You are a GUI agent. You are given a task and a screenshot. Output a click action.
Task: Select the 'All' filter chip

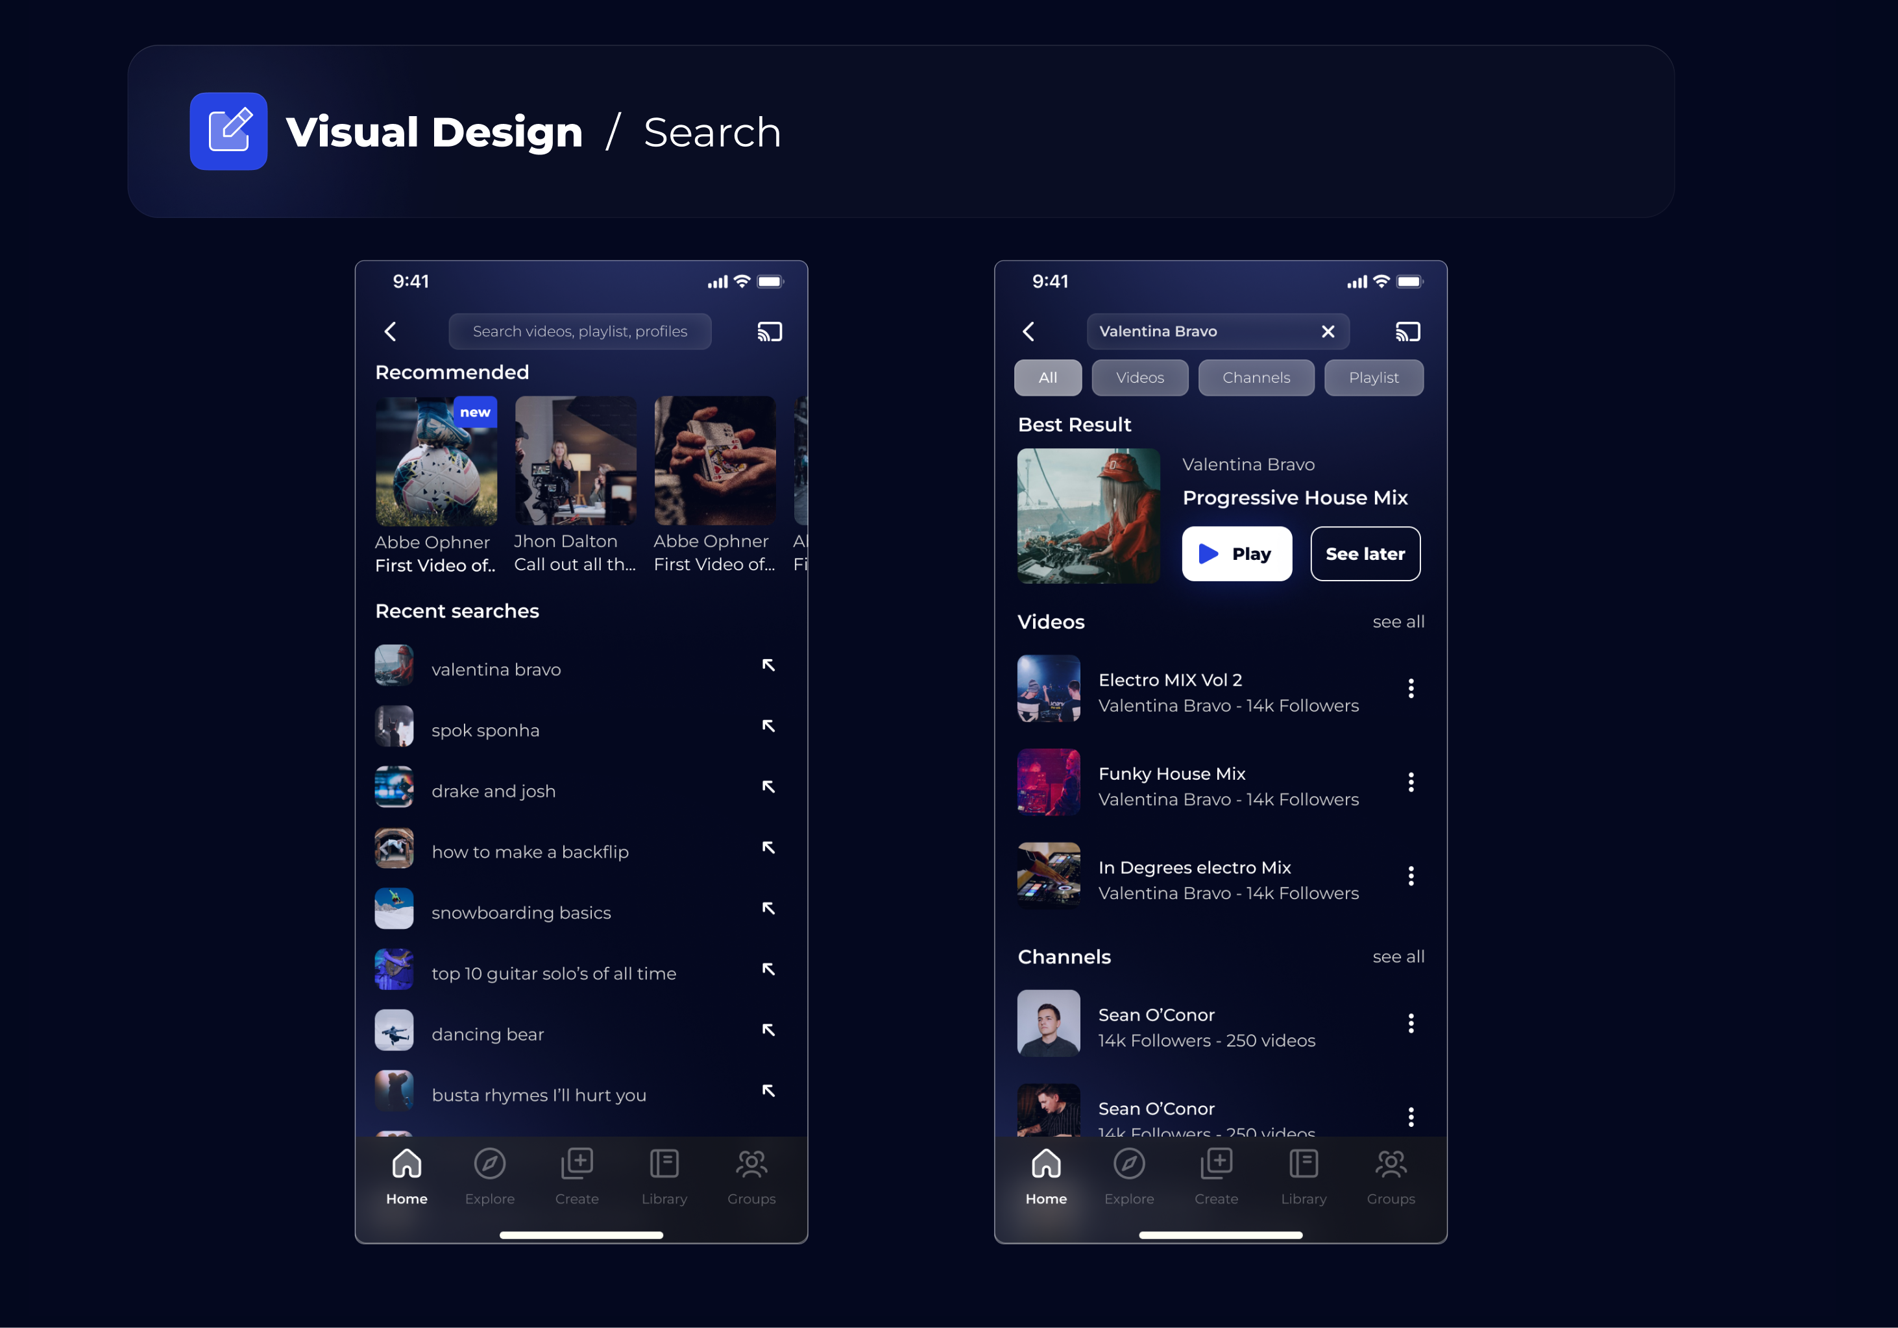tap(1047, 378)
